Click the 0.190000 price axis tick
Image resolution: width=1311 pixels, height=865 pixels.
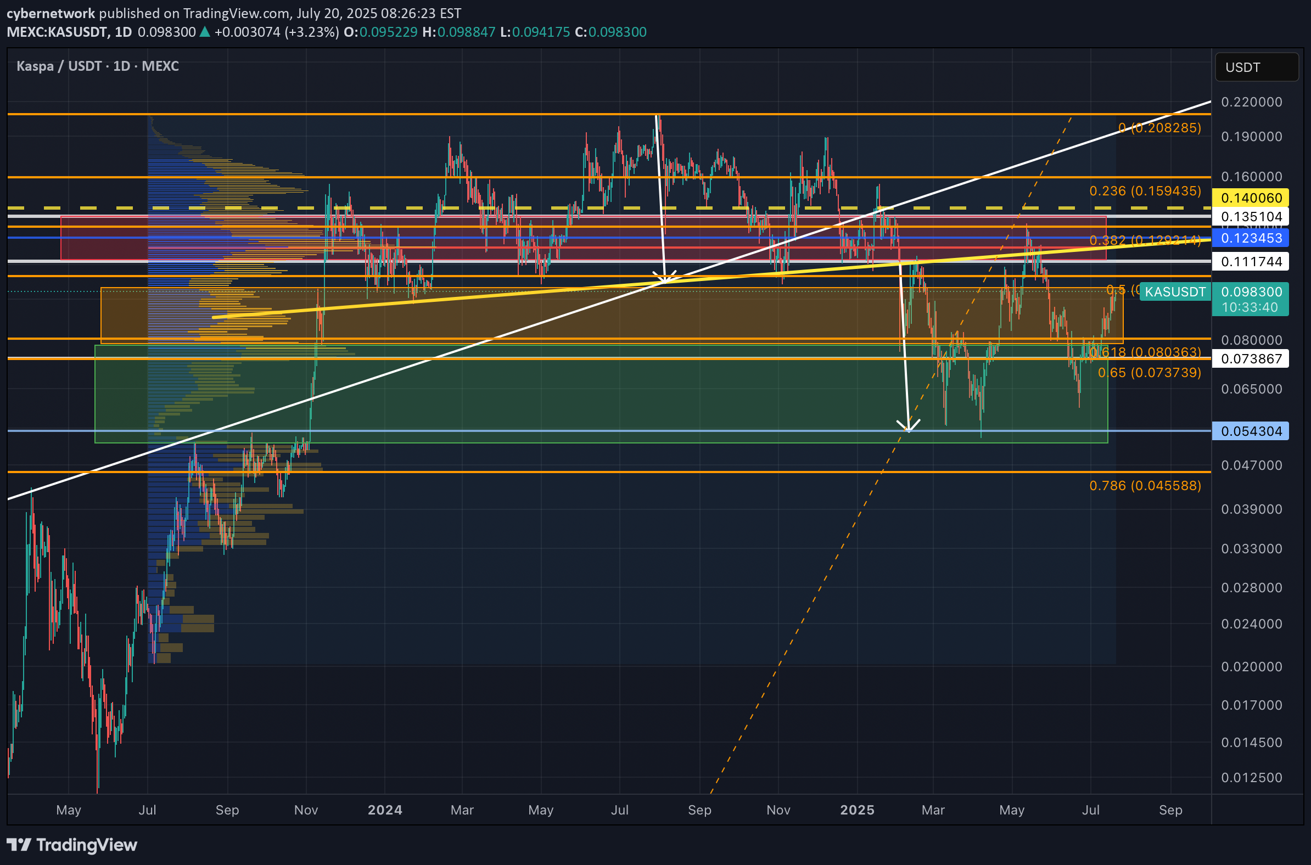point(1251,136)
